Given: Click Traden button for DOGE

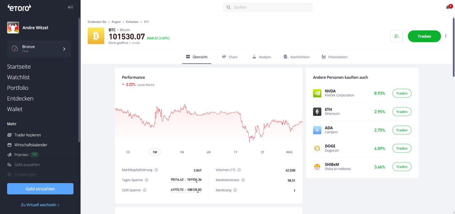Looking at the screenshot, I should (402, 148).
